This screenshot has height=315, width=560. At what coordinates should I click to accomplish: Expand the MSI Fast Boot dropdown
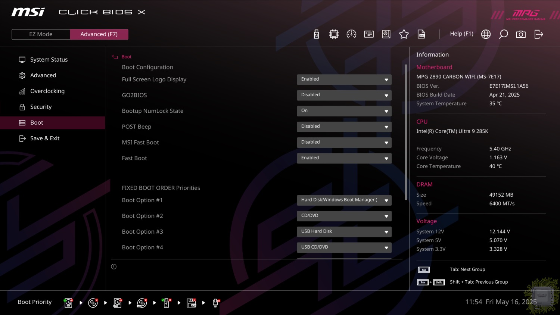point(344,142)
